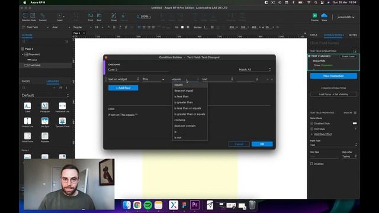The width and height of the screenshot is (379, 213).
Task: Toggle underline text formatting
Action: 126,27
